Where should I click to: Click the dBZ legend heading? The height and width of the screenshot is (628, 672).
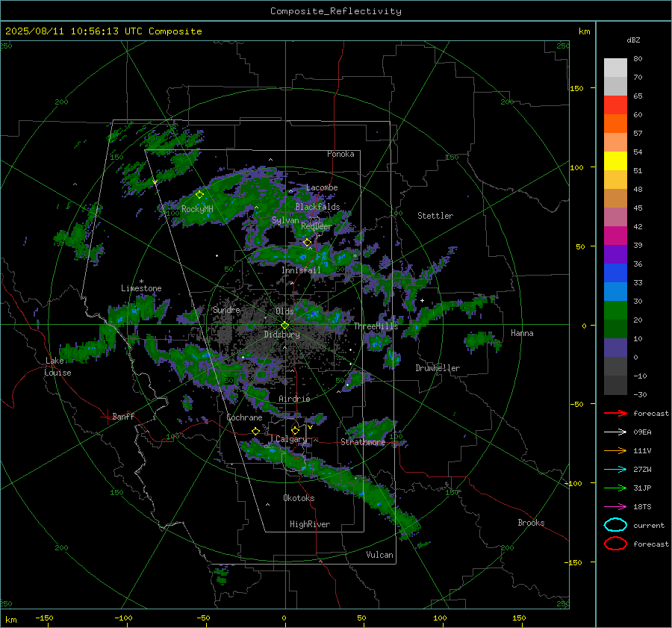tap(633, 40)
